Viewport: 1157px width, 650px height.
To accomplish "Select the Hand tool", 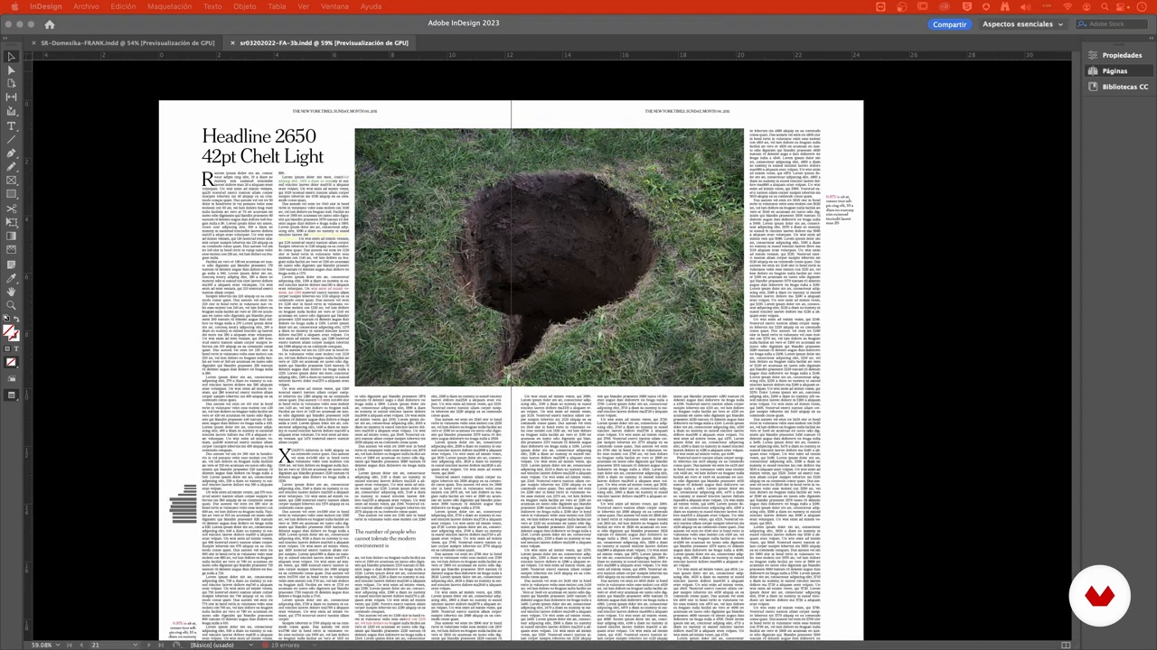I will click(12, 292).
